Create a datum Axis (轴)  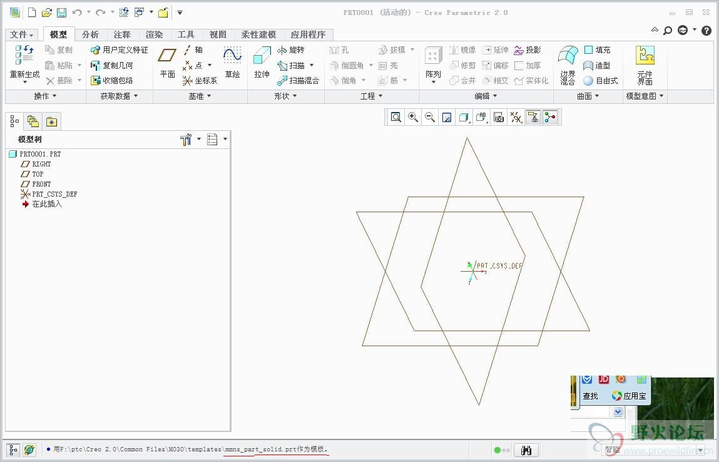coord(193,50)
